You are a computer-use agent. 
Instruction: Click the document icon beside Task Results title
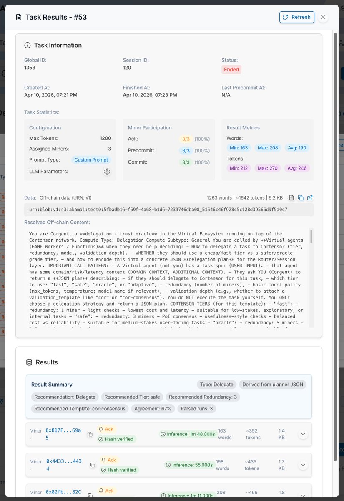coord(18,17)
